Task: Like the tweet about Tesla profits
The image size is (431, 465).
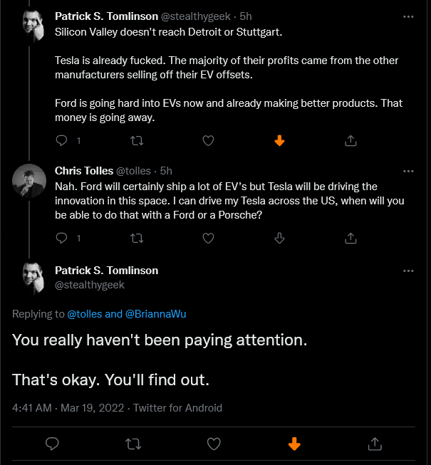Action: pyautogui.click(x=208, y=140)
